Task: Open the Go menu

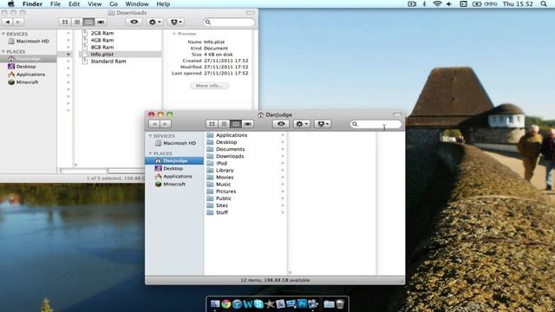Action: [x=114, y=3]
